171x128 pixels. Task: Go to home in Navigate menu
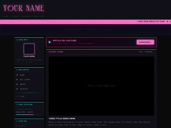click(x=22, y=75)
